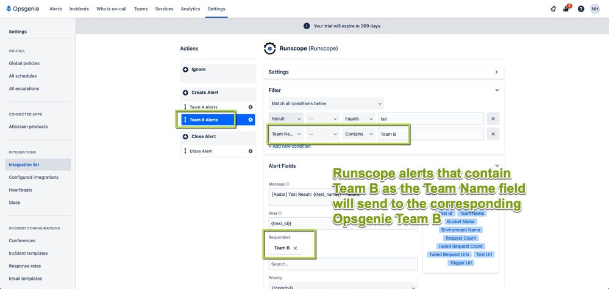This screenshot has width=609, height=289.
Task: Click the plus icon next to Create Alert
Action: click(x=185, y=92)
